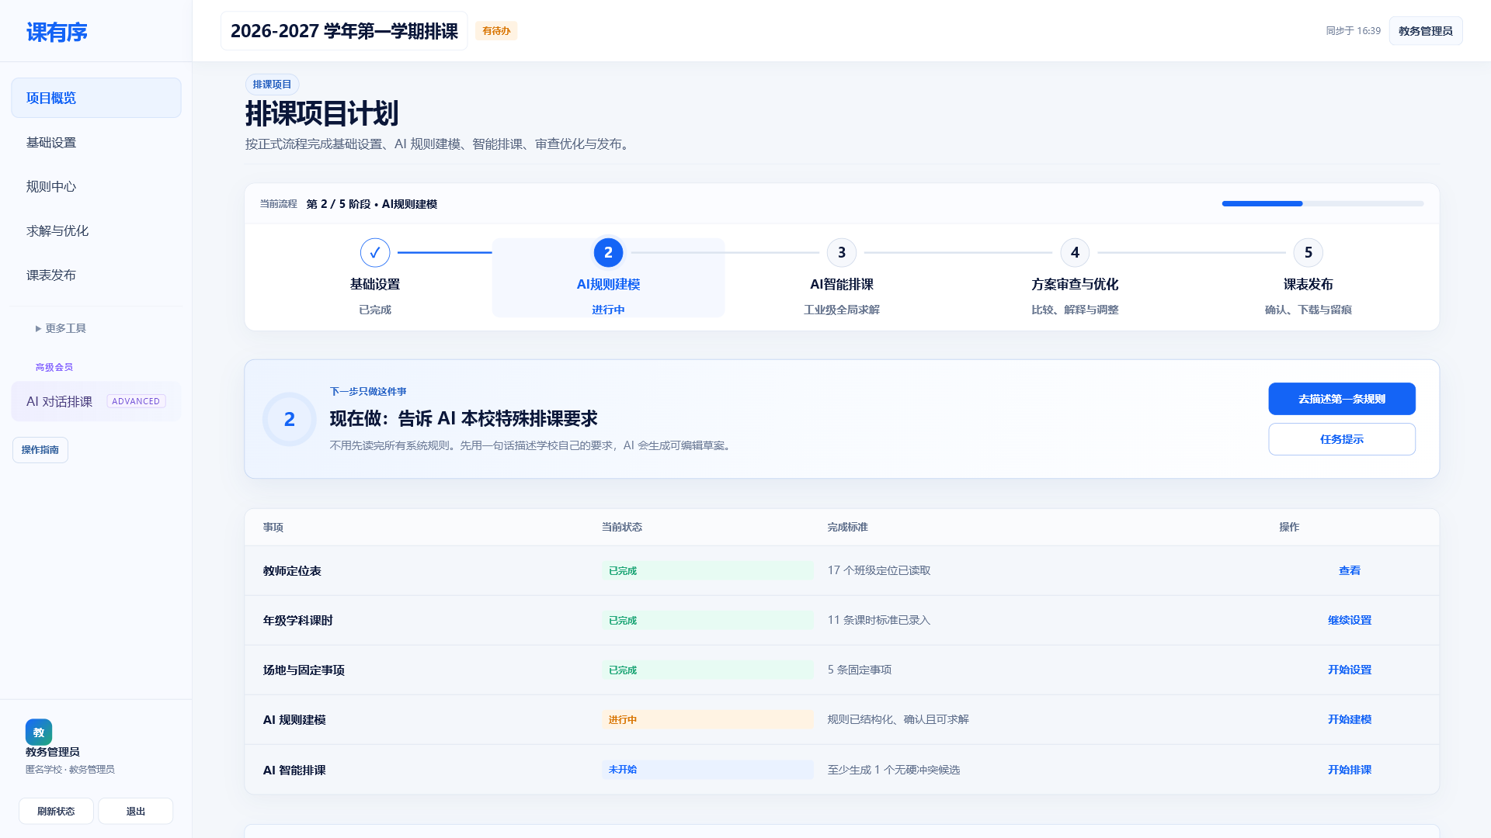Click the 同步于 16:39 sync time
This screenshot has height=838, width=1491.
[1353, 31]
